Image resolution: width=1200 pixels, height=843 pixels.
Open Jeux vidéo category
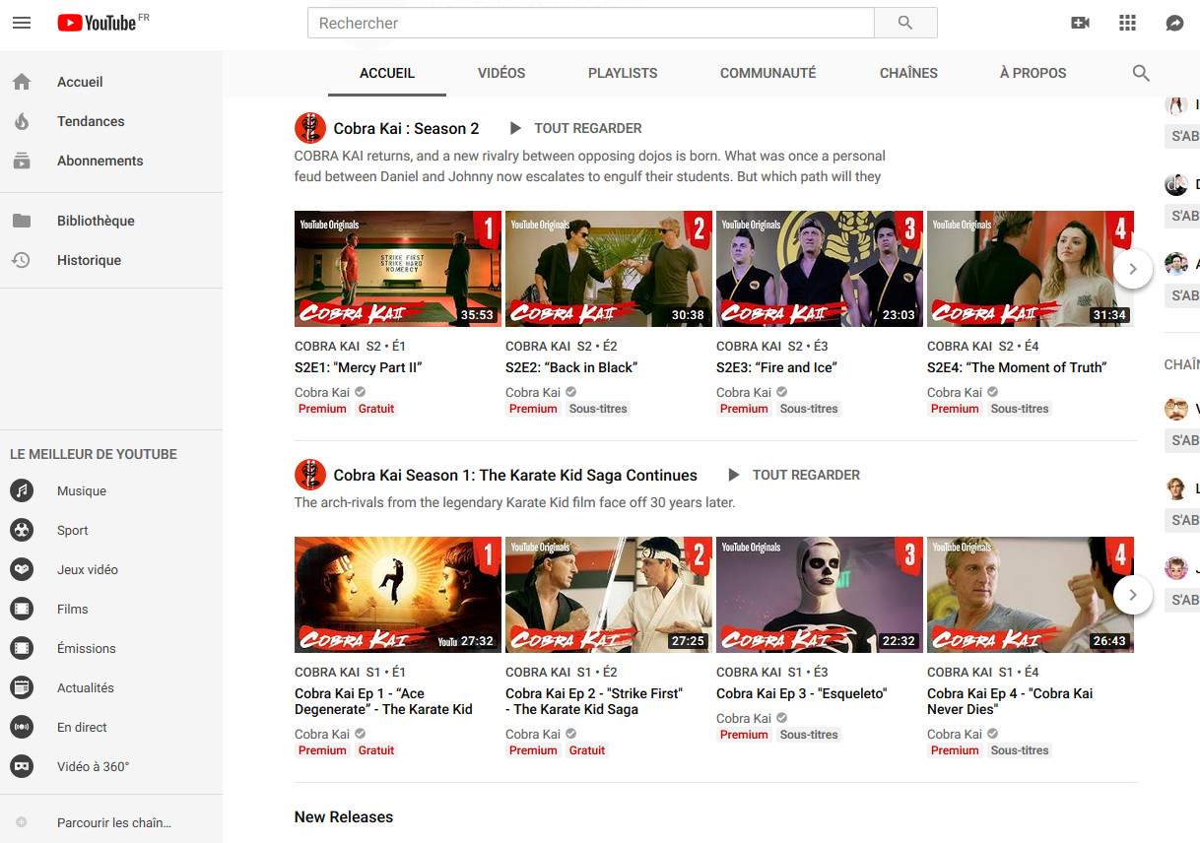(111, 569)
